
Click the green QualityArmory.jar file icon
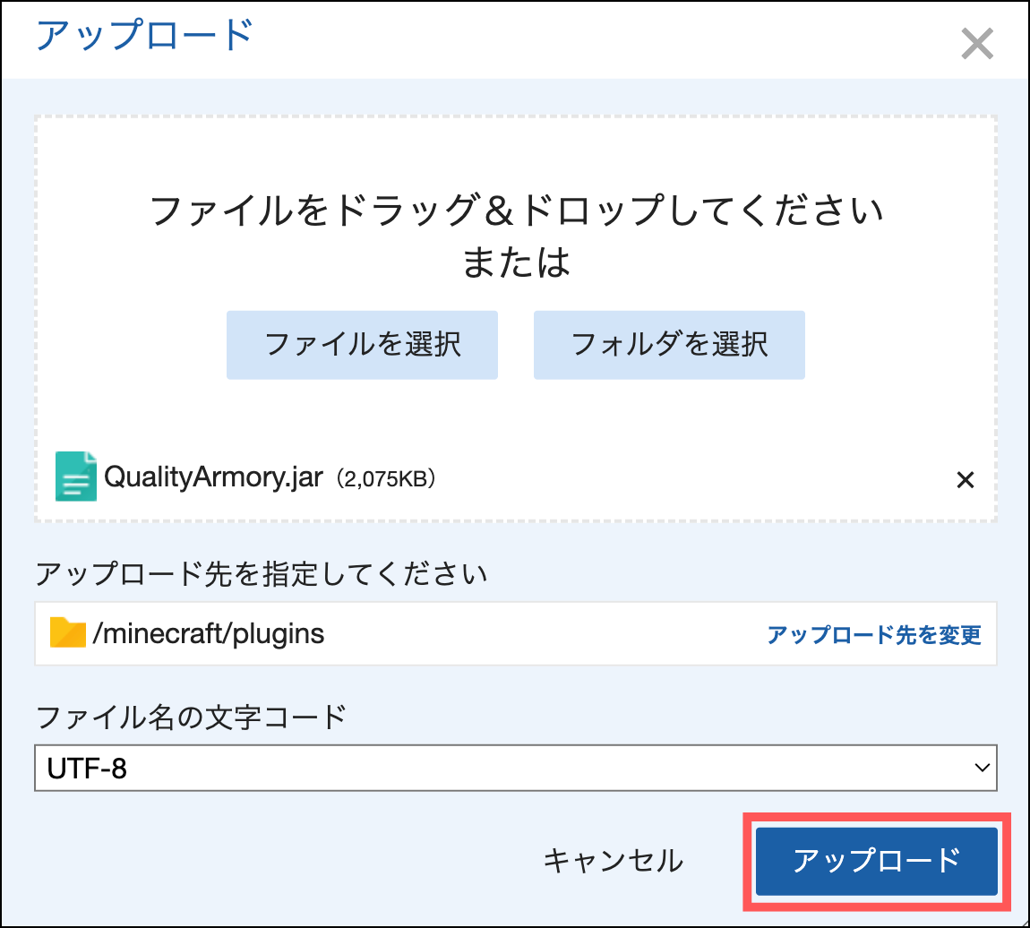pyautogui.click(x=75, y=477)
